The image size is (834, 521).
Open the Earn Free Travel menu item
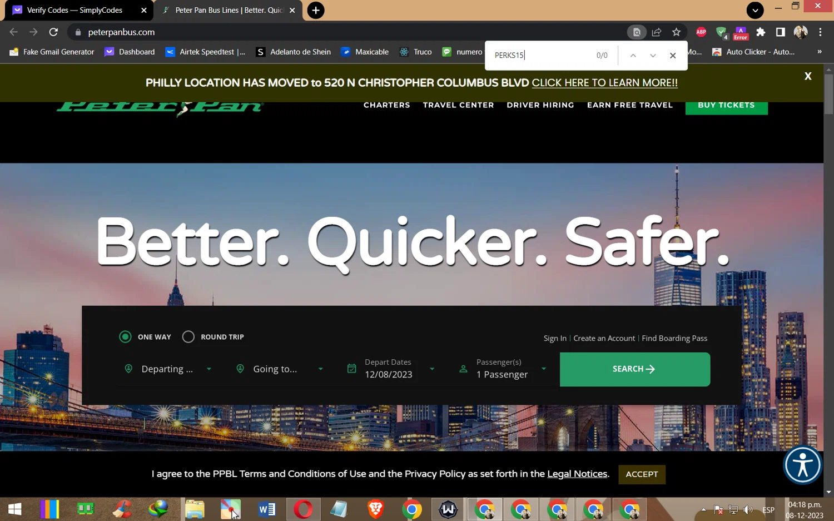click(630, 105)
